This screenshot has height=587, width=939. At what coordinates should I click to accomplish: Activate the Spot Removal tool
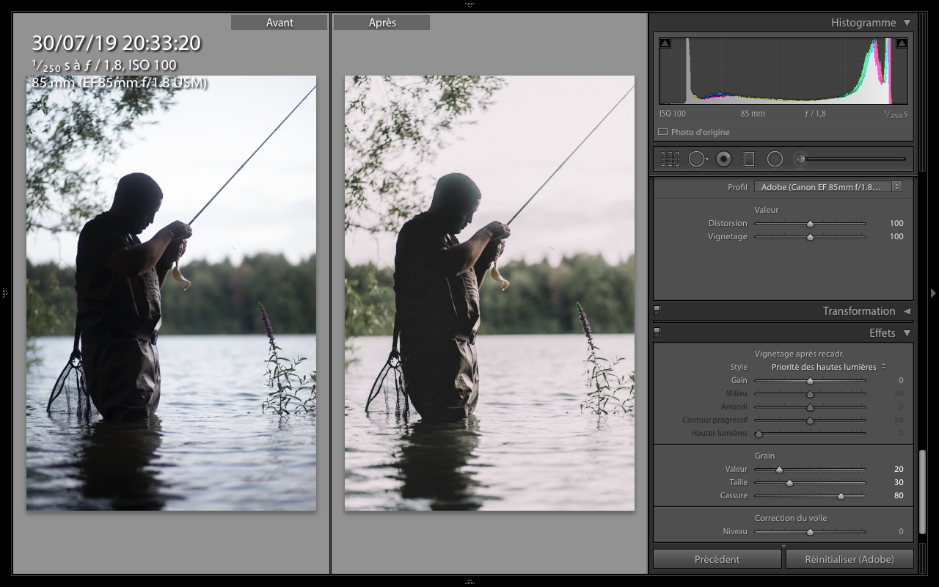pos(697,158)
